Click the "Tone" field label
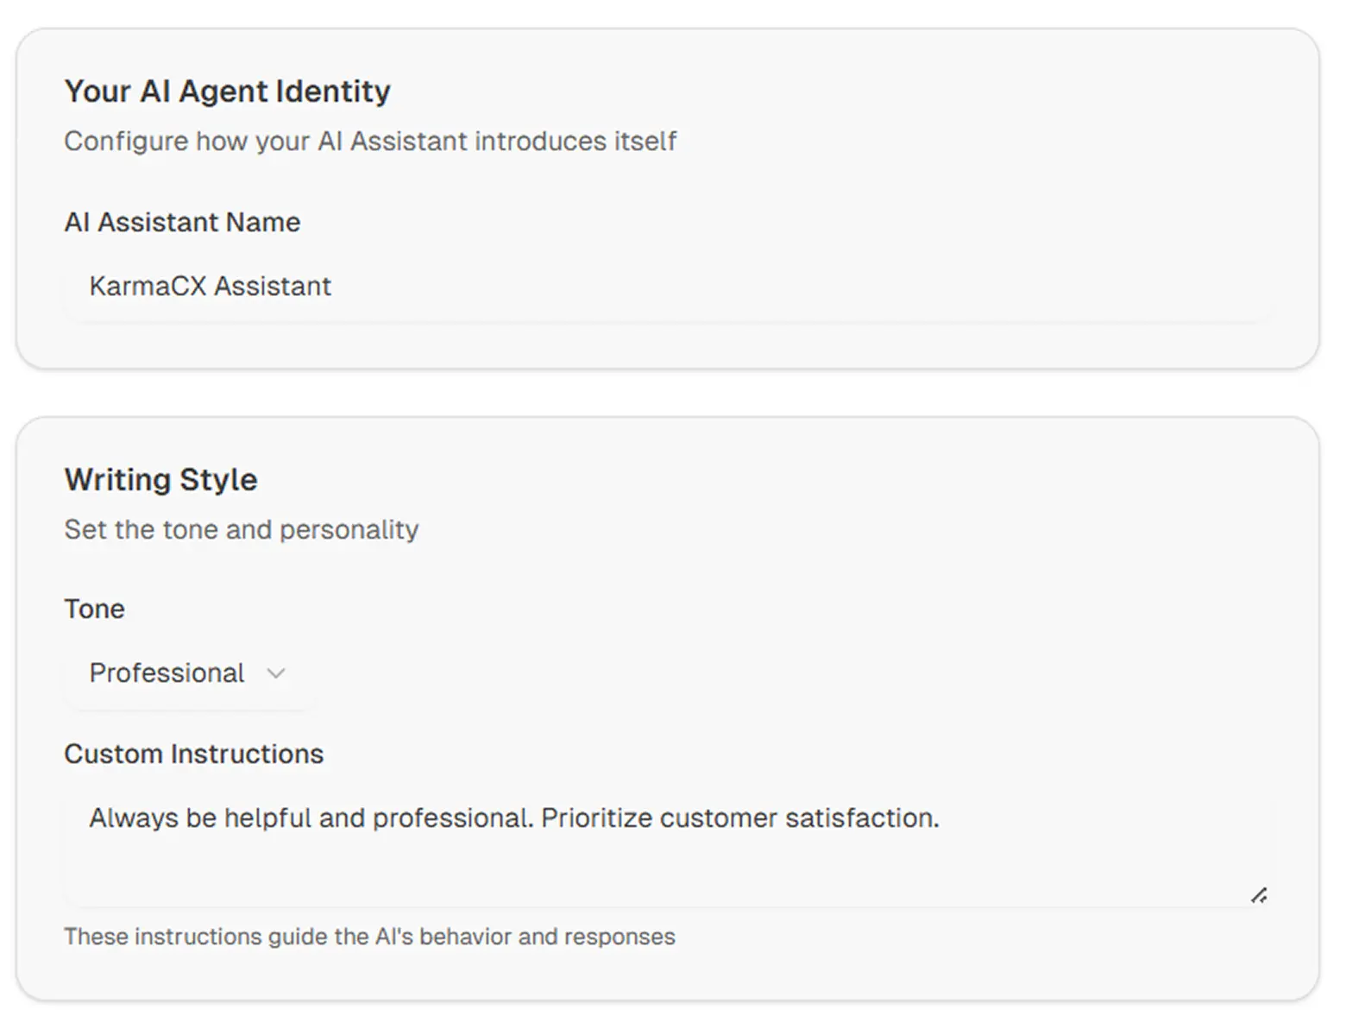 [x=94, y=609]
